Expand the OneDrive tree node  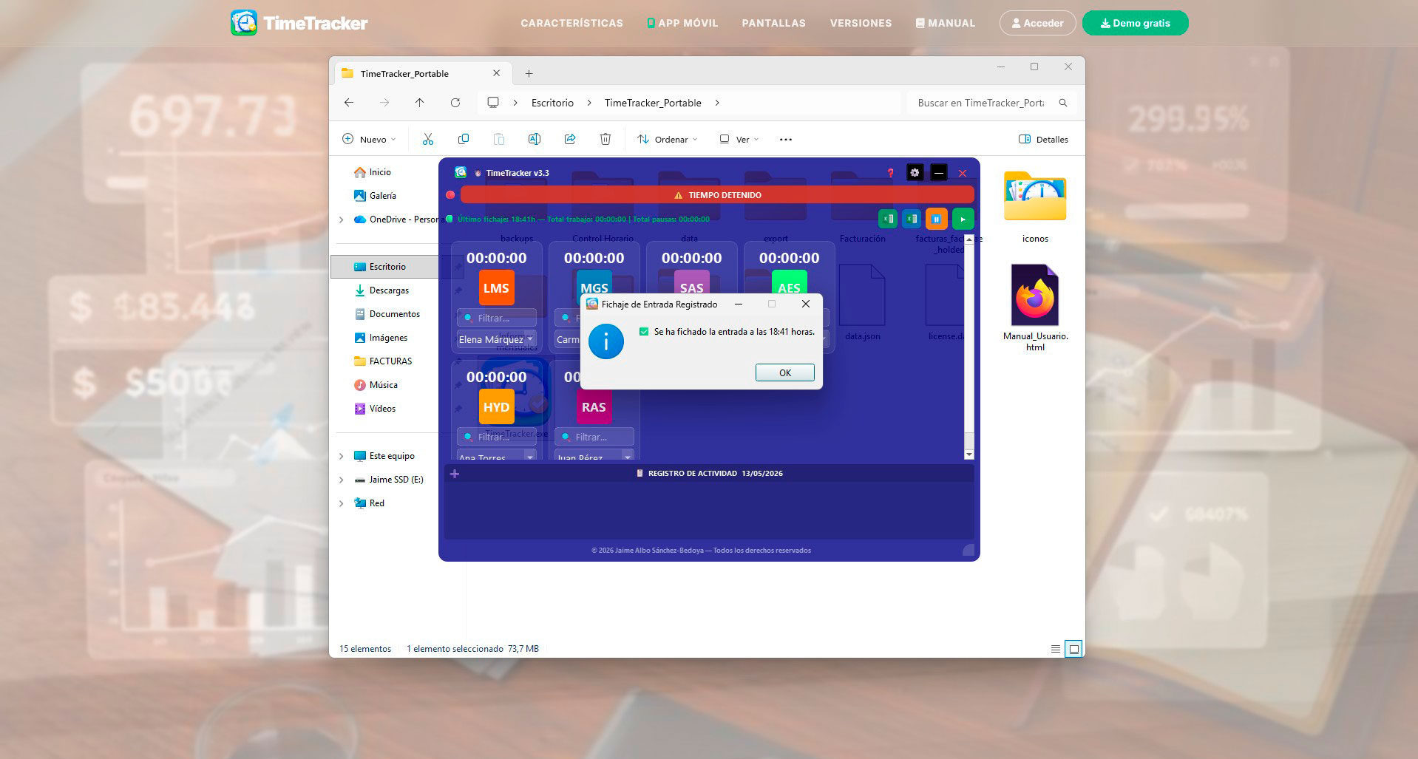pos(341,219)
